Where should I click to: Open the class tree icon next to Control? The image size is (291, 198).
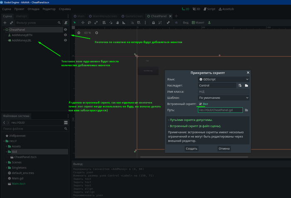point(240,86)
